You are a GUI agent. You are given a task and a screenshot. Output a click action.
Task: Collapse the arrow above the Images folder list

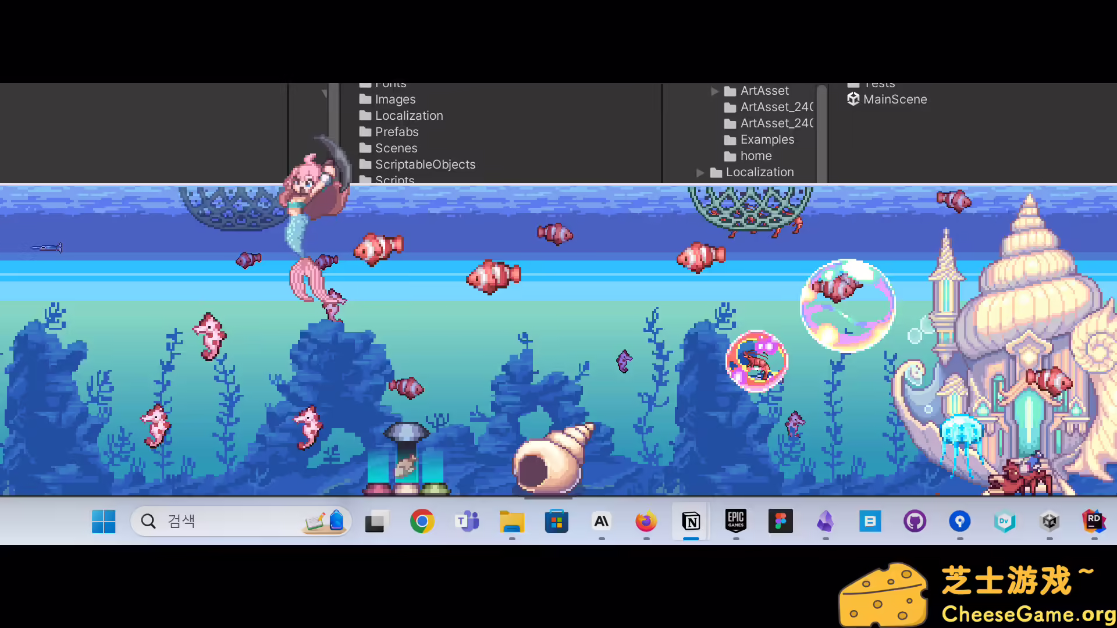click(x=325, y=93)
